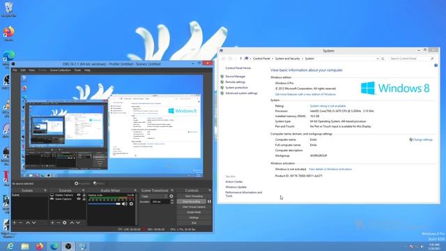Pause recording with the pause icon
The image size is (446, 251).
209,201
